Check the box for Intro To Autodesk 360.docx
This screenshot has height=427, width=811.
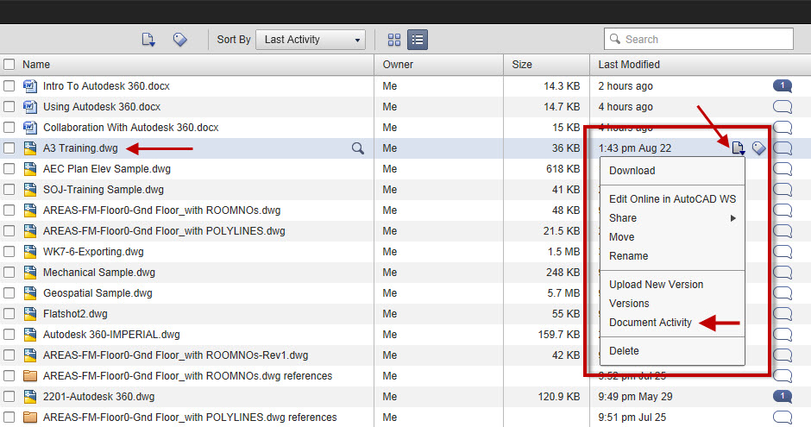point(9,85)
